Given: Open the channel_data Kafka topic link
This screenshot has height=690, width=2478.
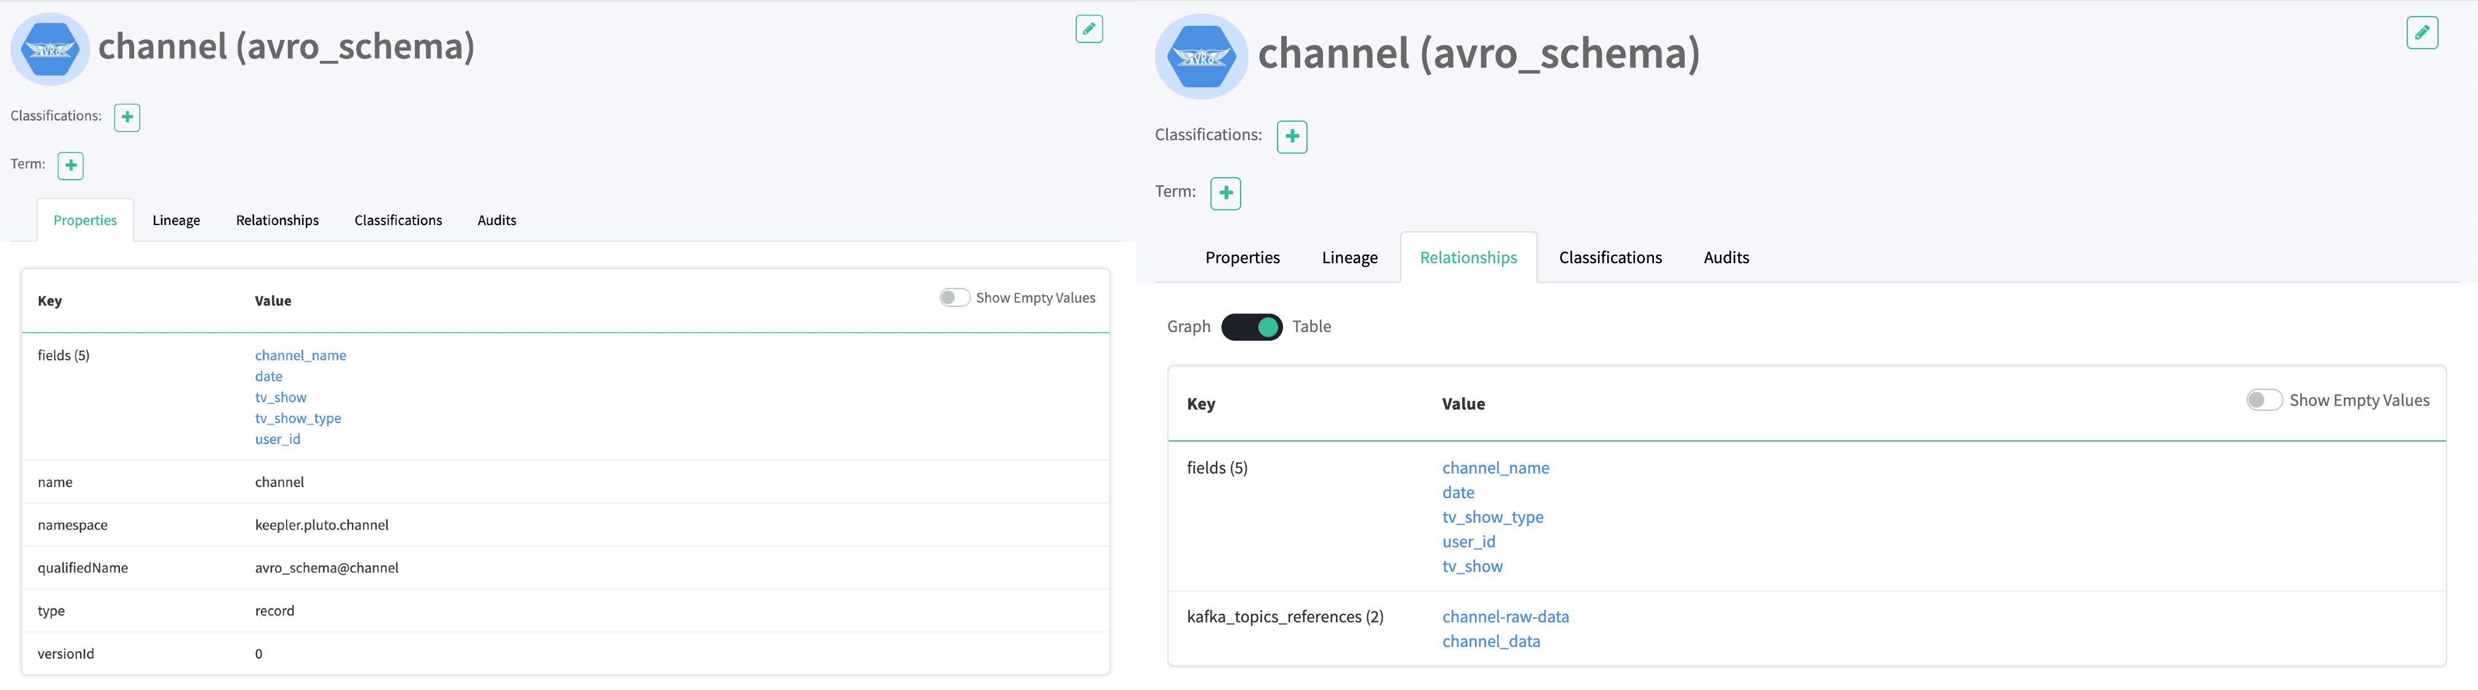Looking at the screenshot, I should [1490, 642].
